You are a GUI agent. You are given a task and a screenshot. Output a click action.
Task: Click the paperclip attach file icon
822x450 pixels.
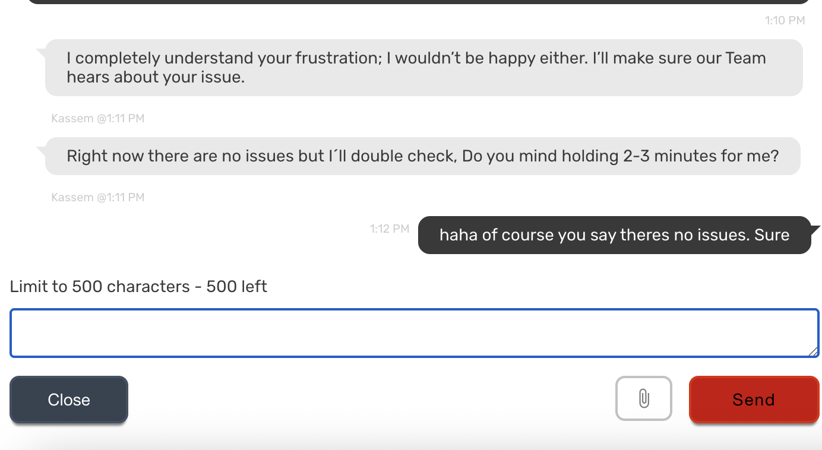[643, 398]
